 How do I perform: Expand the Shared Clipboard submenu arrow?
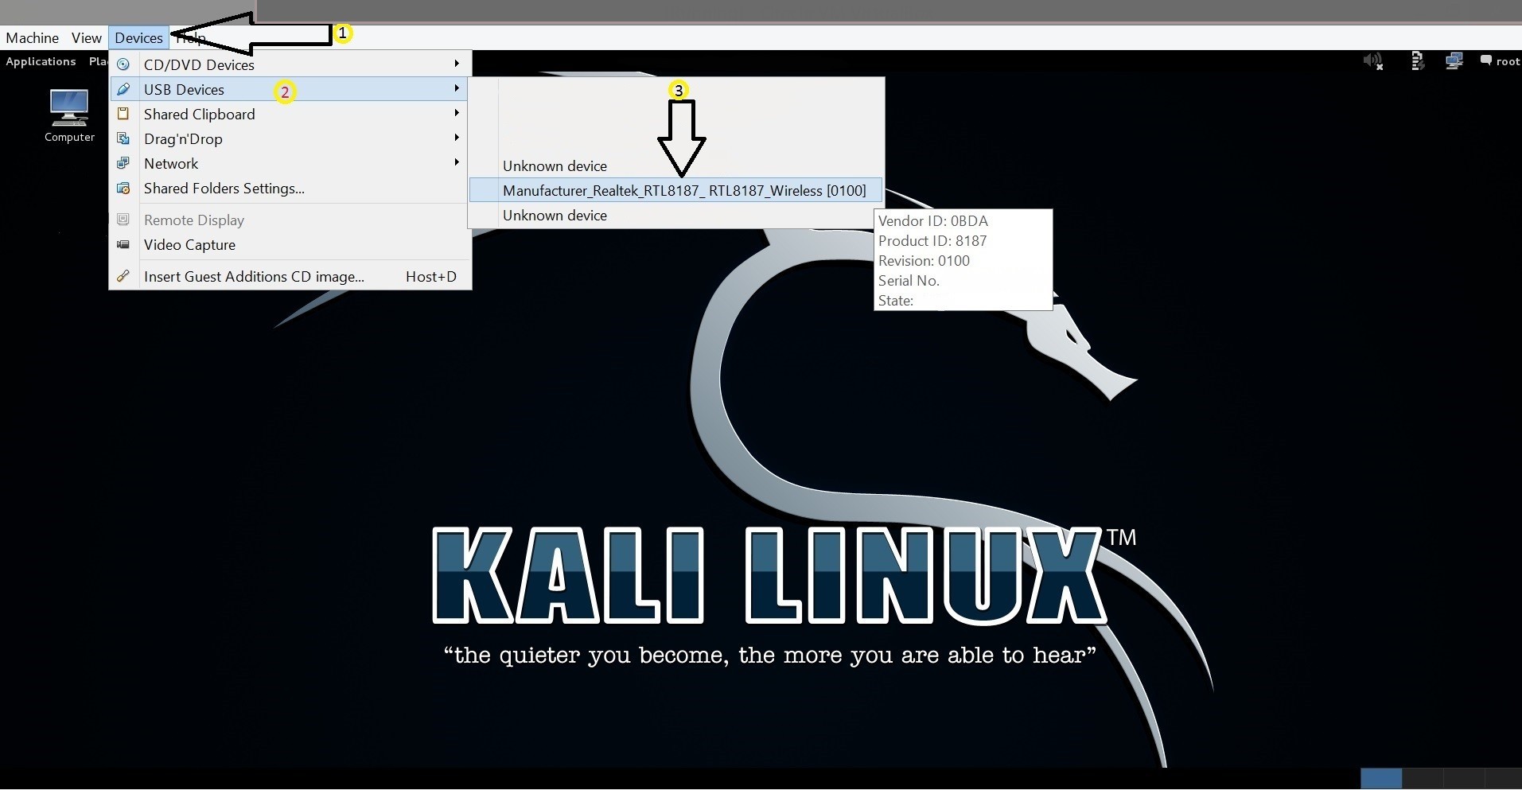pyautogui.click(x=457, y=113)
